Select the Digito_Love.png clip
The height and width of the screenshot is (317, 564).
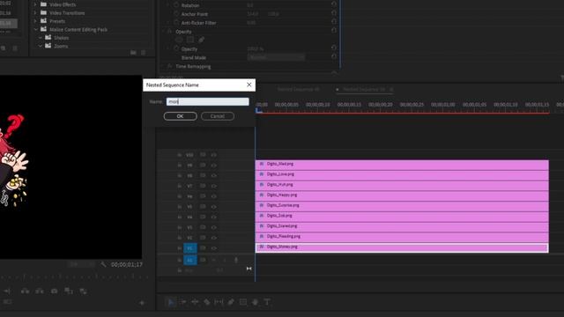click(x=402, y=175)
